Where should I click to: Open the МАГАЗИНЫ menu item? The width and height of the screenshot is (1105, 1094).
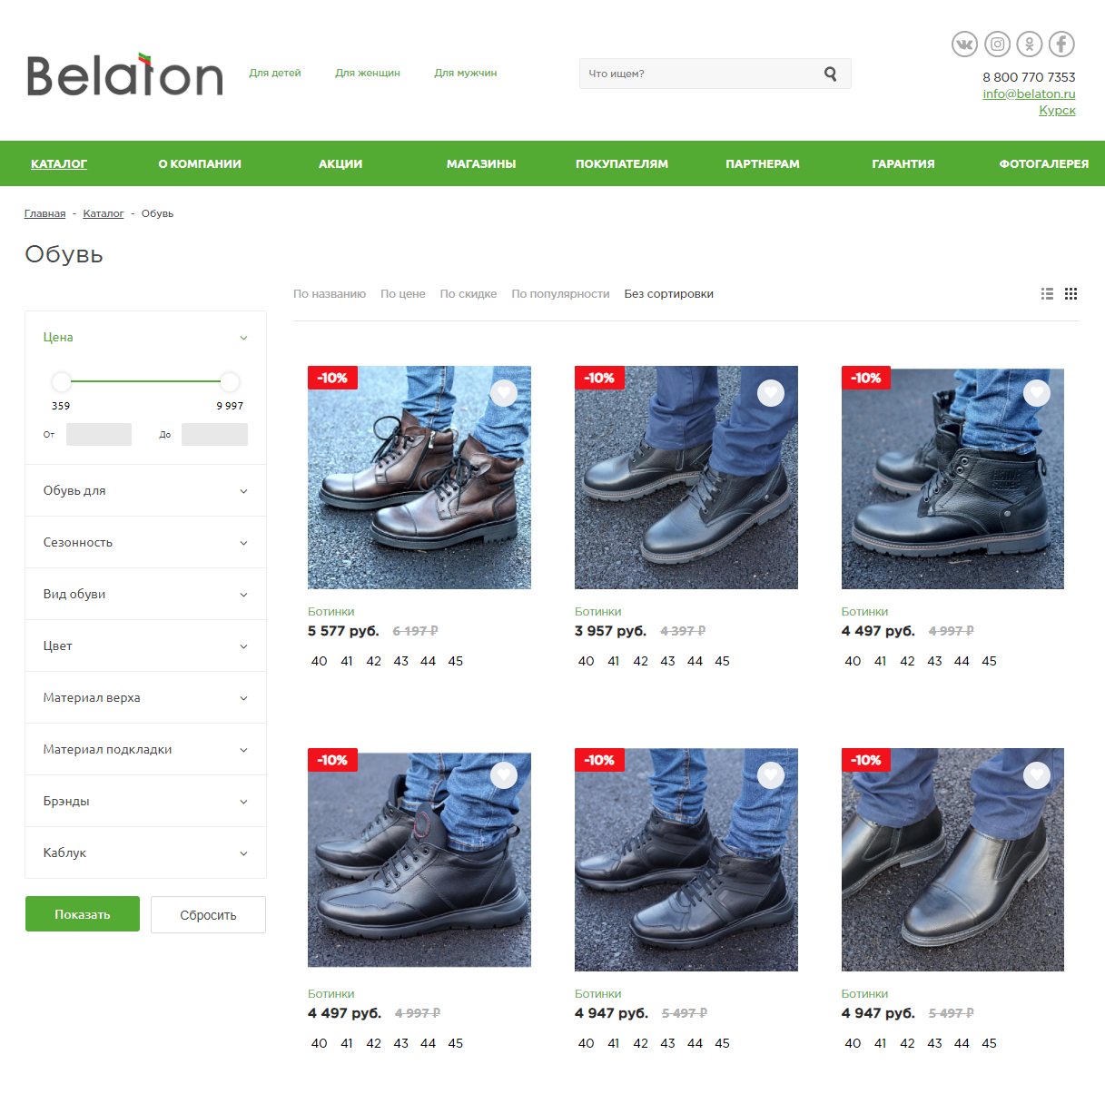coord(481,163)
